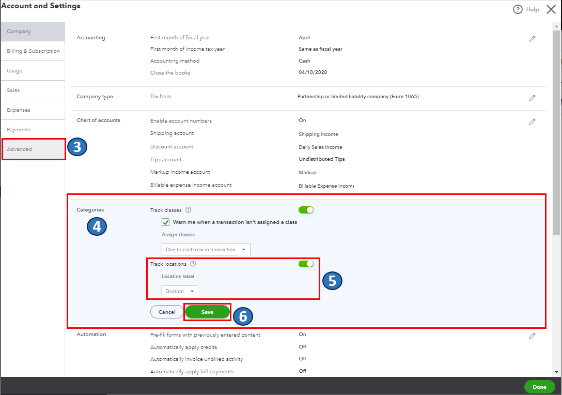View the Track locations help tooltip
This screenshot has height=395, width=562.
tap(194, 264)
